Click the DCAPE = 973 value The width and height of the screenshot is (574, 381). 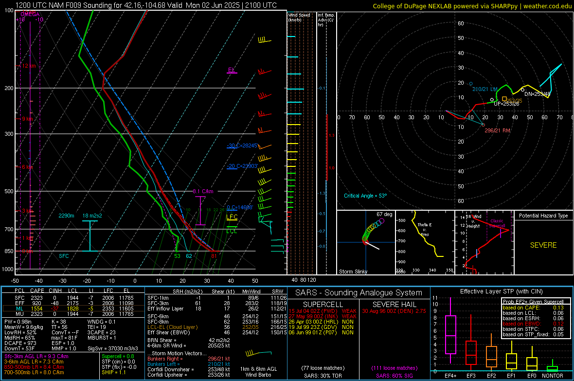click(20, 343)
